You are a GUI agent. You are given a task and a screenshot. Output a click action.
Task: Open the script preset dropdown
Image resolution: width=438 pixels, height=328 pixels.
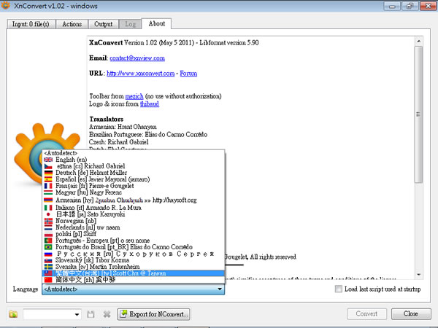[x=77, y=314]
